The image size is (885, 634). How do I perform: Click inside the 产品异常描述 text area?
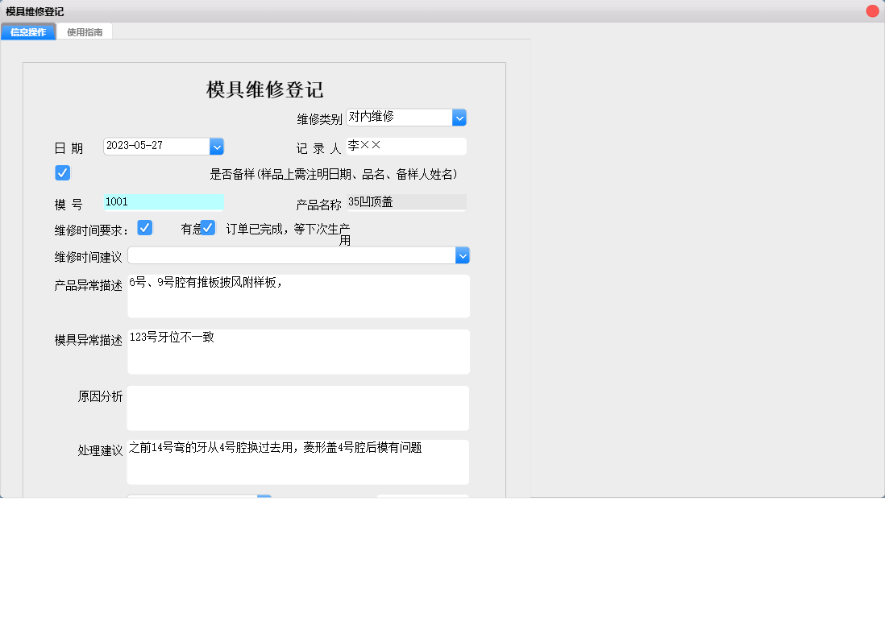click(x=298, y=296)
